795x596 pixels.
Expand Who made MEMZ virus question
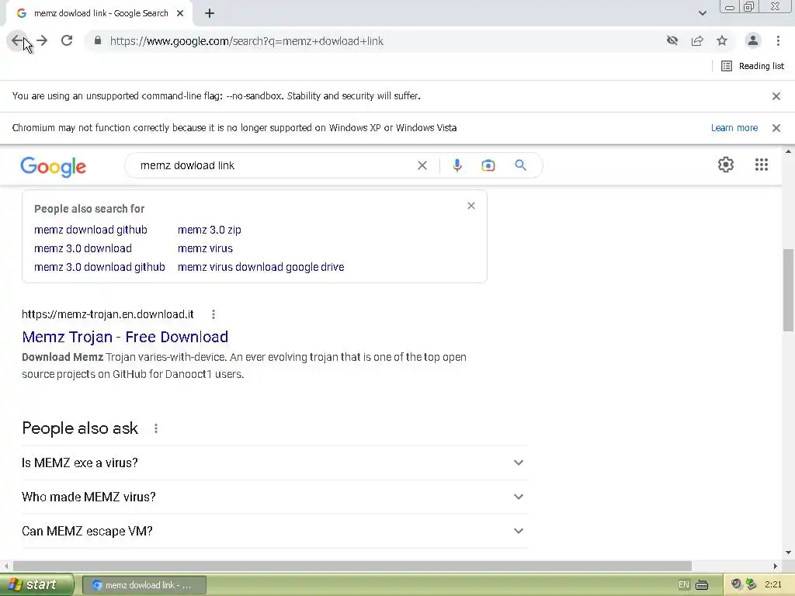tap(275, 497)
